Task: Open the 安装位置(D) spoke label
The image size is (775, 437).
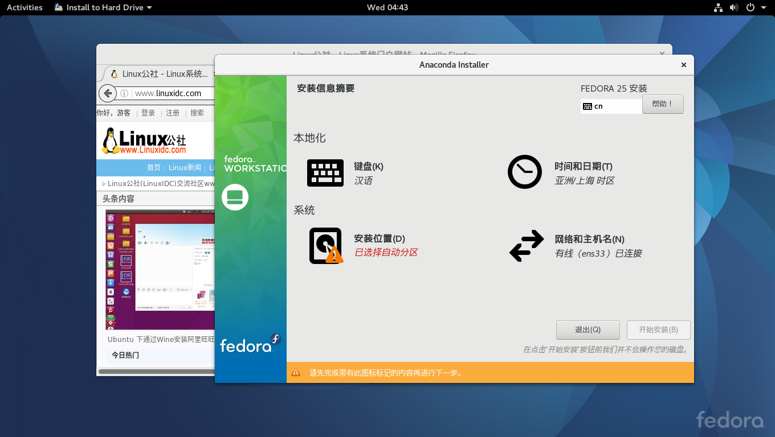Action: 380,239
